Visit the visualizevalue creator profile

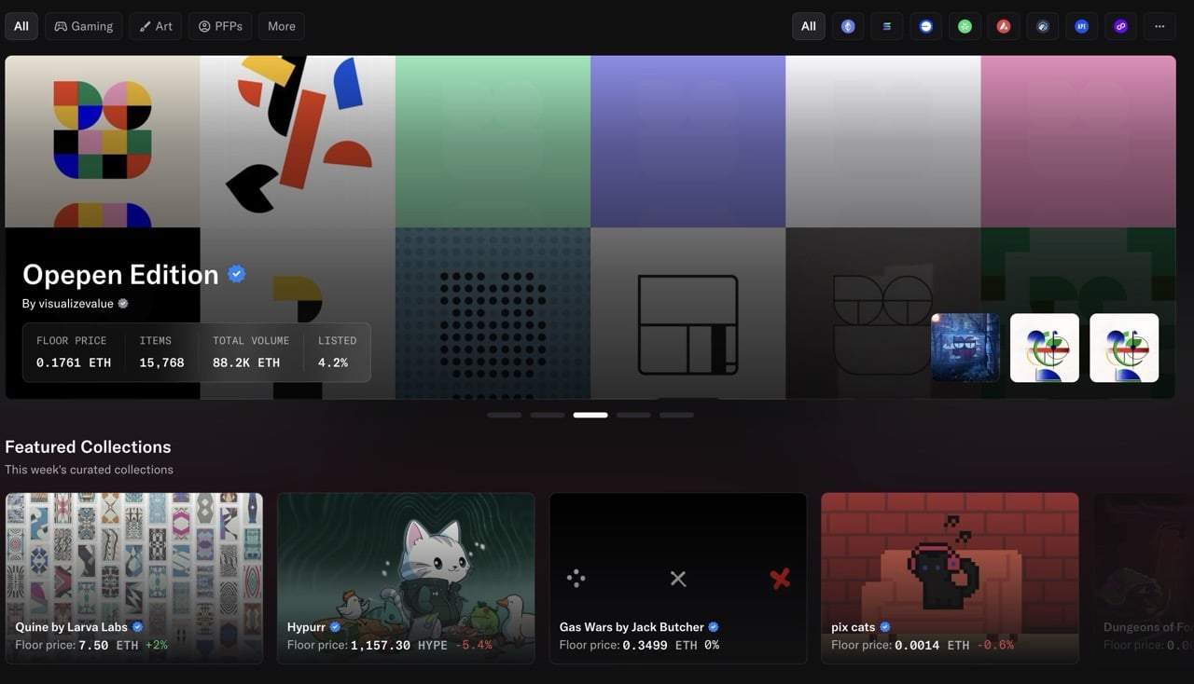coord(67,304)
